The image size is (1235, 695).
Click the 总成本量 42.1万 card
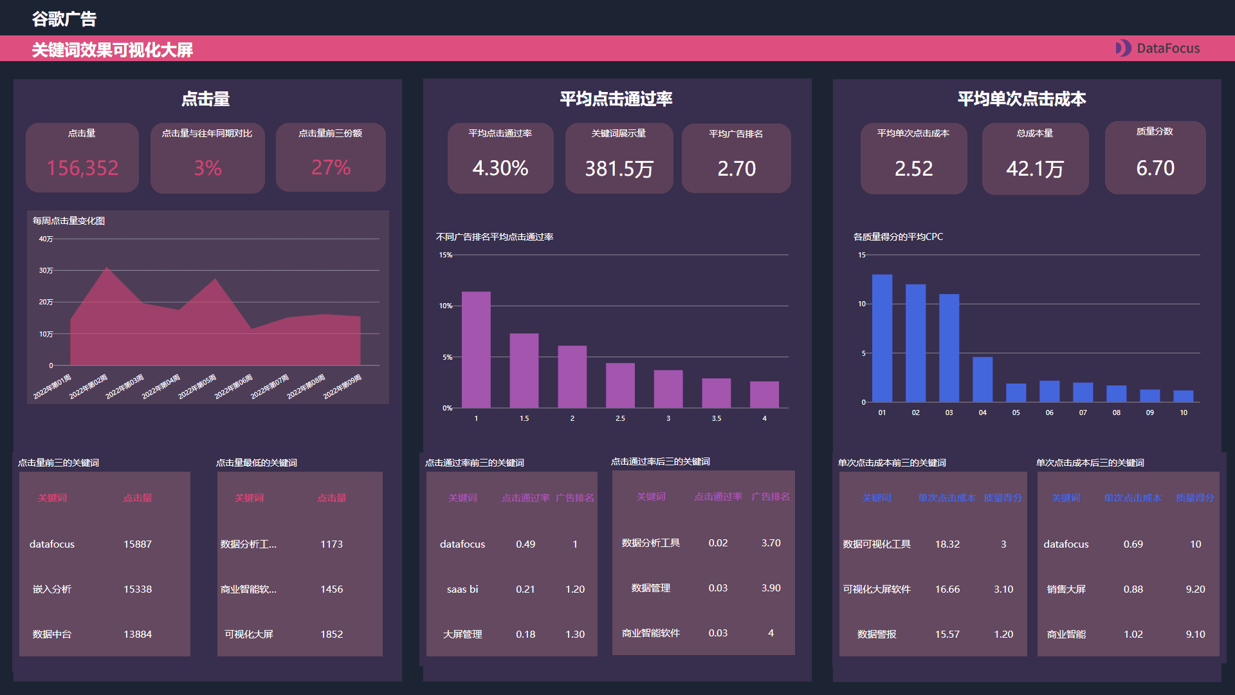pos(1035,158)
